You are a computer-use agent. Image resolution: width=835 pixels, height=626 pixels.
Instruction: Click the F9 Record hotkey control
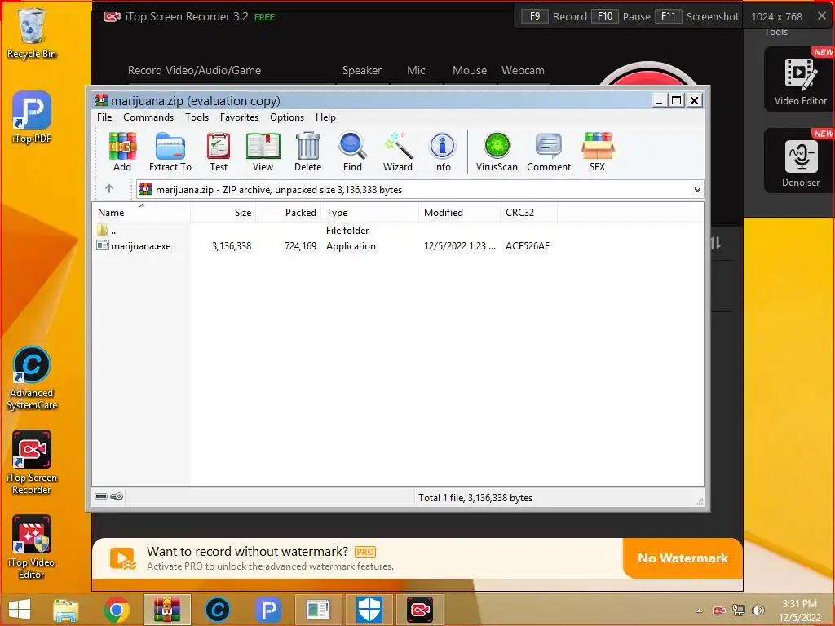554,16
